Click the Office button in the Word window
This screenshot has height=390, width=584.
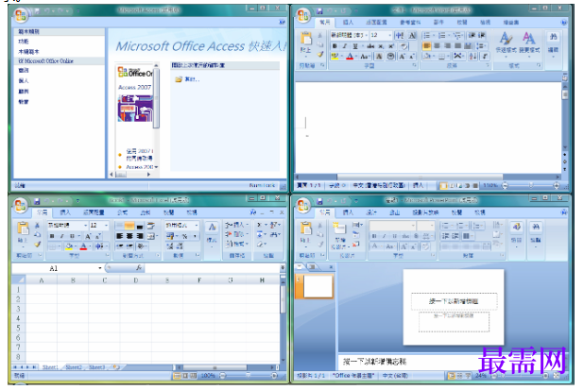pos(302,15)
